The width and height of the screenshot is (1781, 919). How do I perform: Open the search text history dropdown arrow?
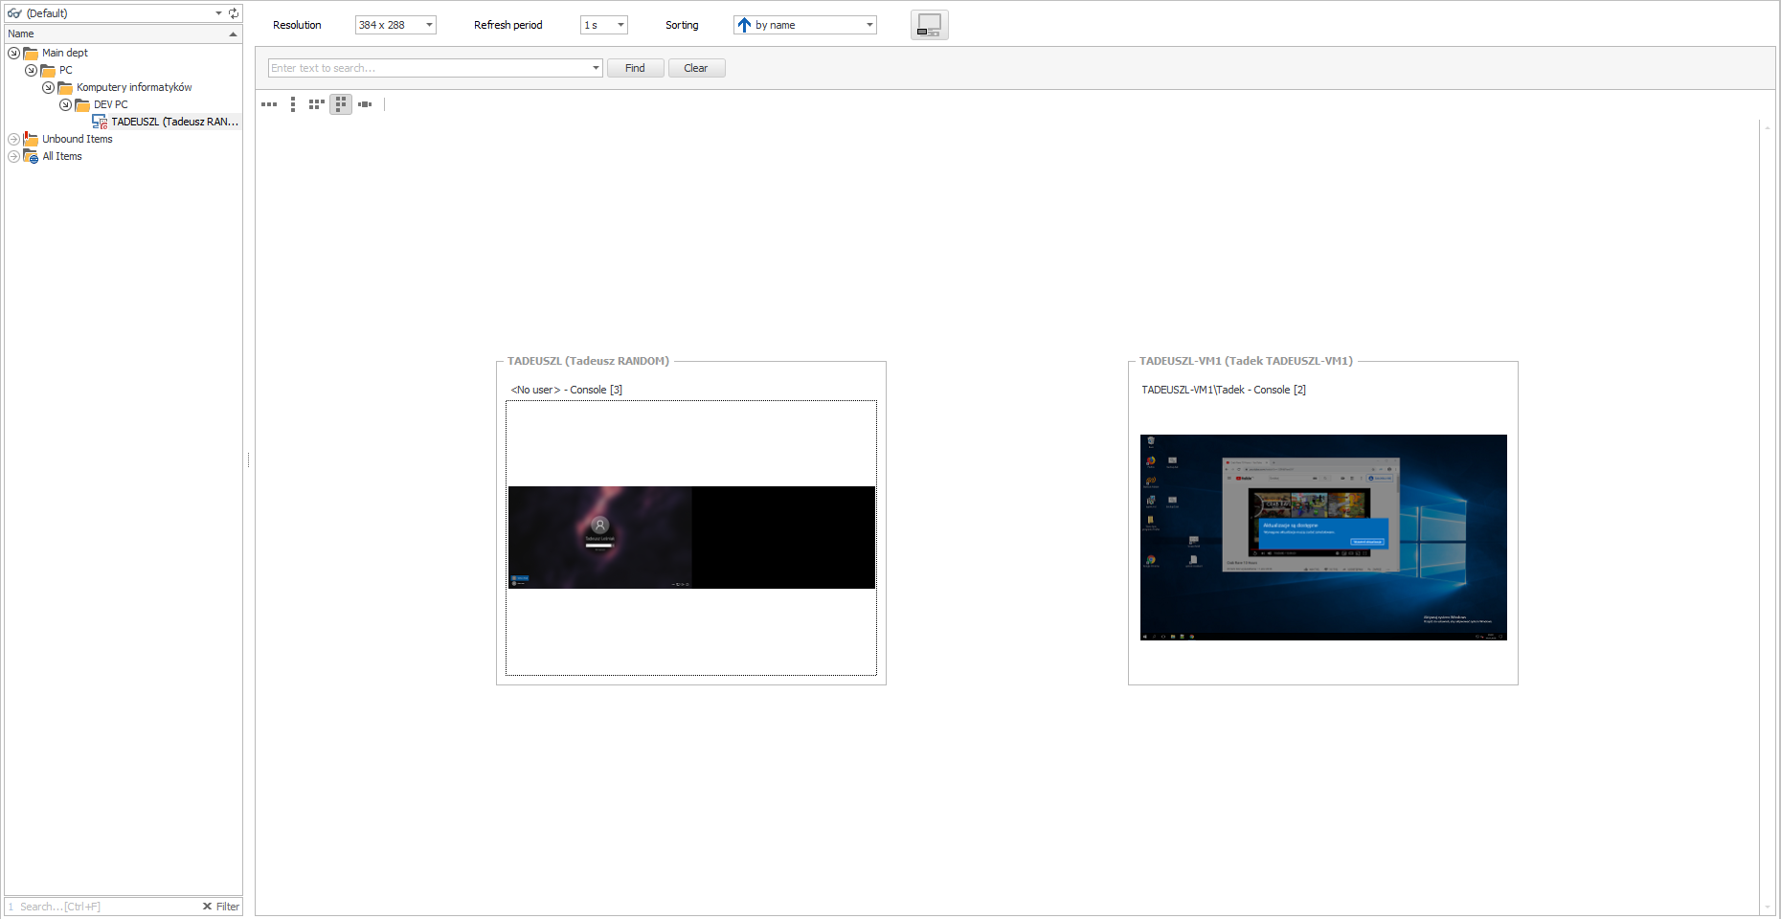tap(596, 68)
